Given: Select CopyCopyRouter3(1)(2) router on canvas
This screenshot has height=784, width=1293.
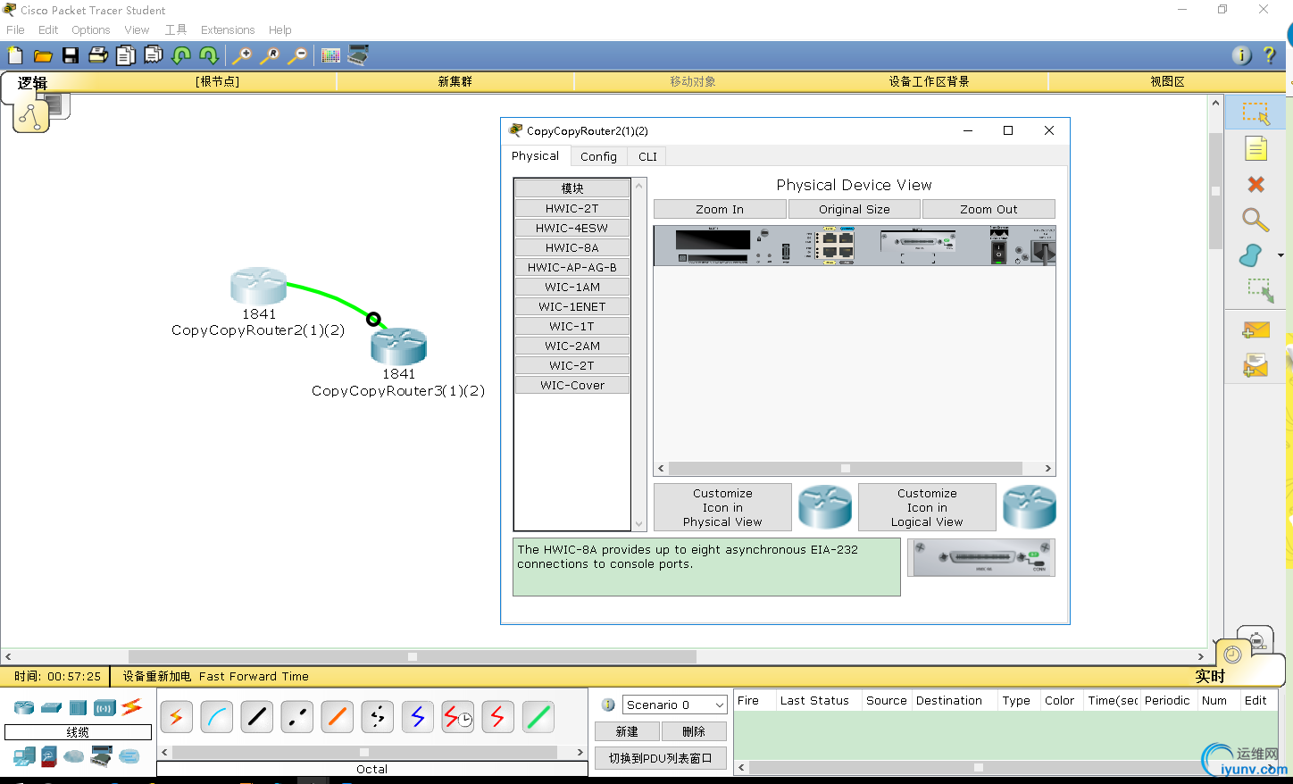Looking at the screenshot, I should click(399, 347).
